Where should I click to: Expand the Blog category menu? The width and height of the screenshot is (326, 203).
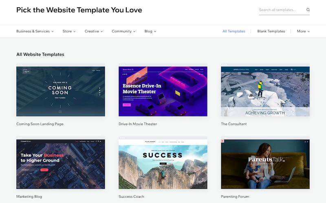(x=150, y=31)
